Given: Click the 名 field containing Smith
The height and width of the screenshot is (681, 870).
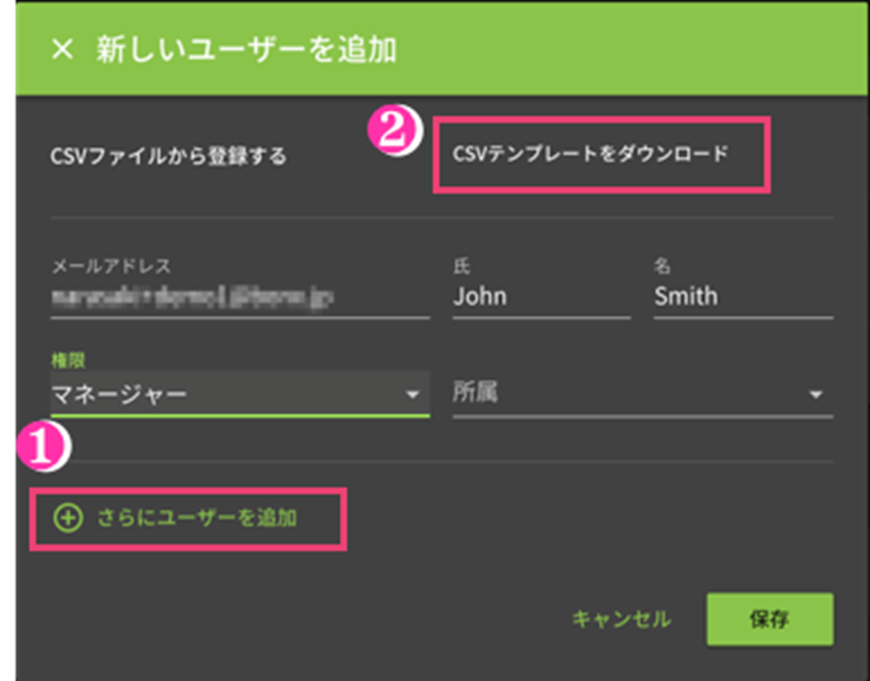Looking at the screenshot, I should pos(743,297).
